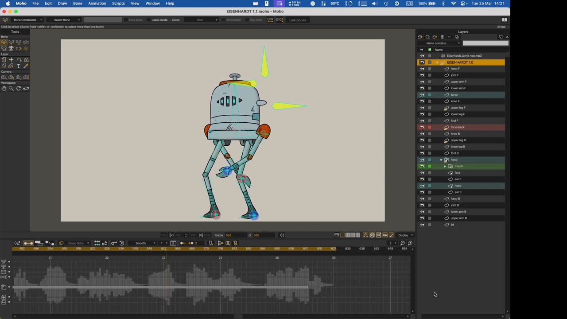Open the Display quality dropdown
Screen dimensions: 567x319
click(406, 235)
